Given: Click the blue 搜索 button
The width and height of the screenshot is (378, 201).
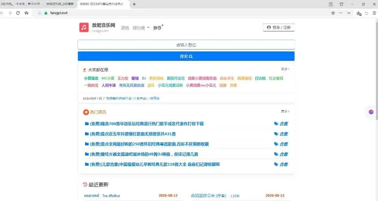Looking at the screenshot, I should click(x=186, y=56).
